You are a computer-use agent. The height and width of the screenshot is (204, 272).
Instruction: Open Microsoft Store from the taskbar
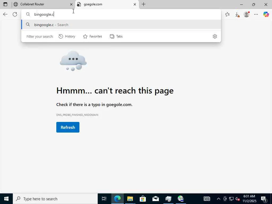(143, 199)
